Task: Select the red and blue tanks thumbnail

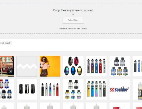Action: coord(7,89)
